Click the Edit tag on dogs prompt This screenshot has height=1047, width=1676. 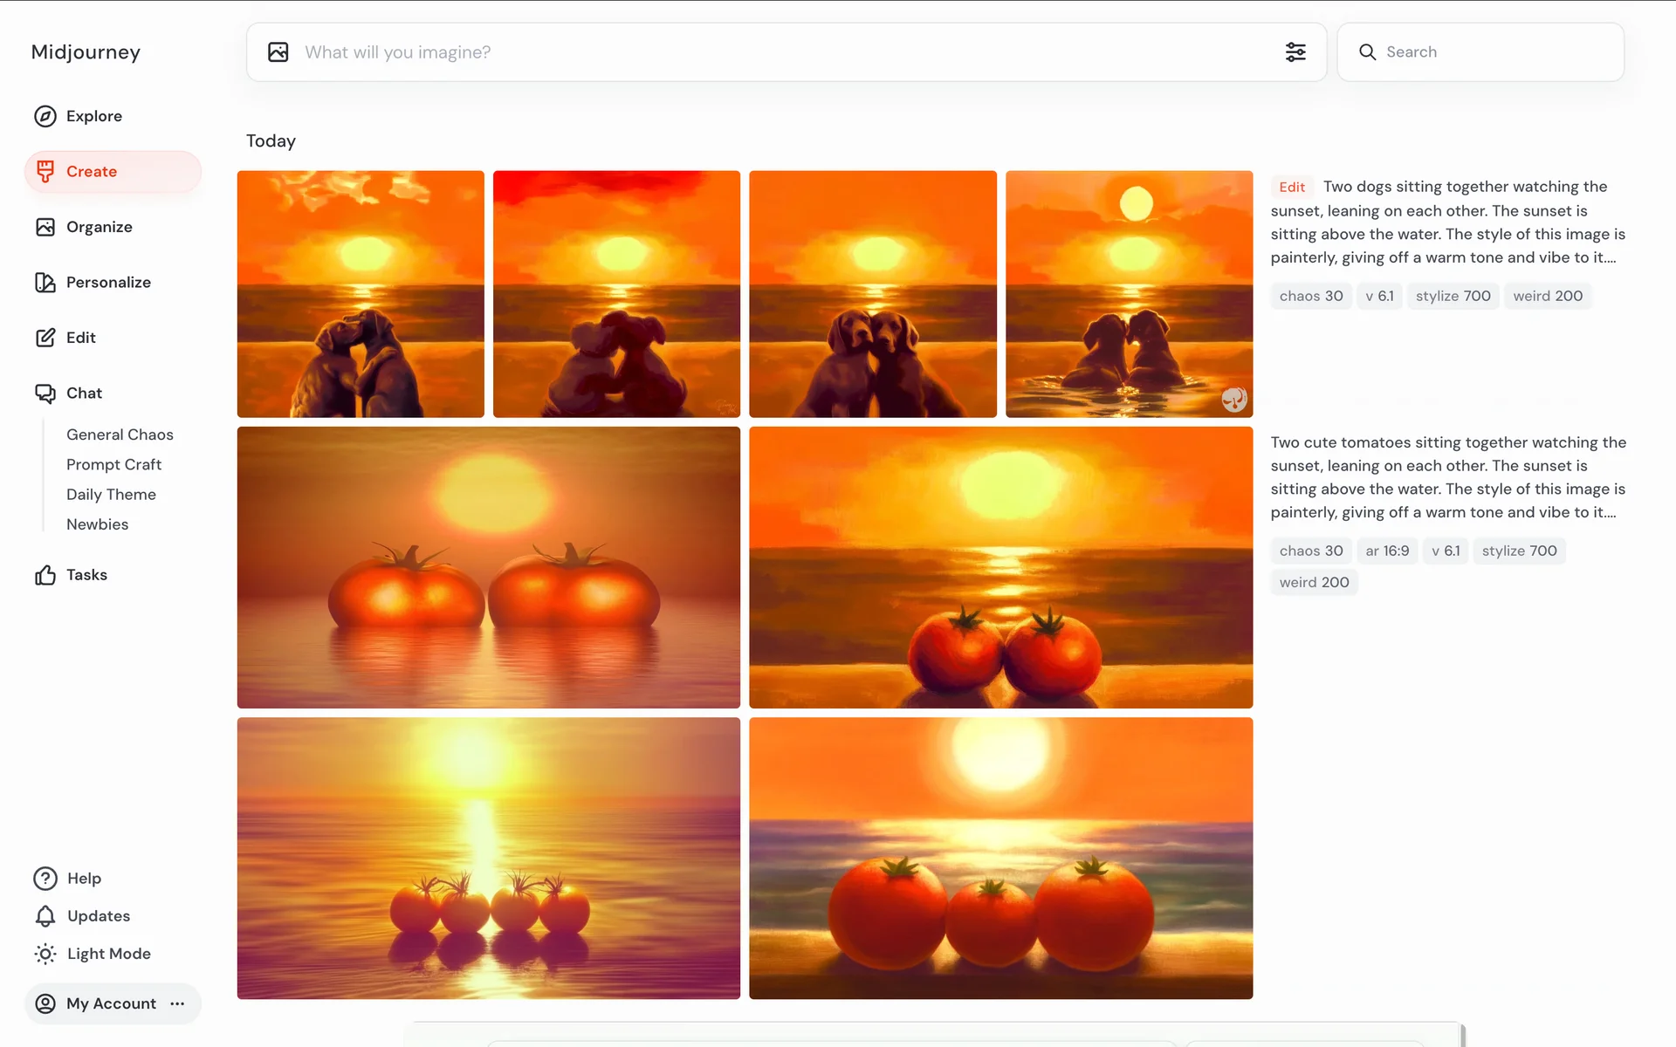coord(1291,187)
